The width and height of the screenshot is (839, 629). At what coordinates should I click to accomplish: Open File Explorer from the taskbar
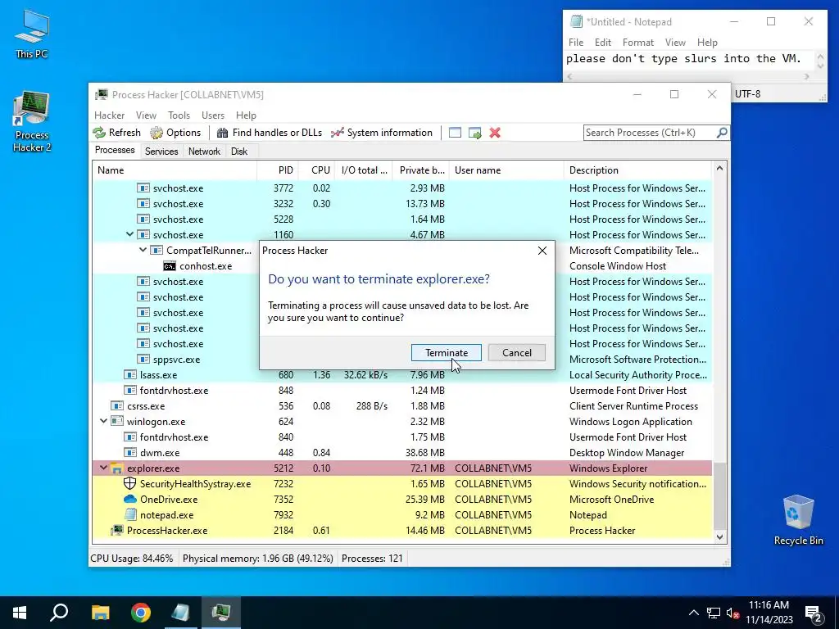[100, 613]
